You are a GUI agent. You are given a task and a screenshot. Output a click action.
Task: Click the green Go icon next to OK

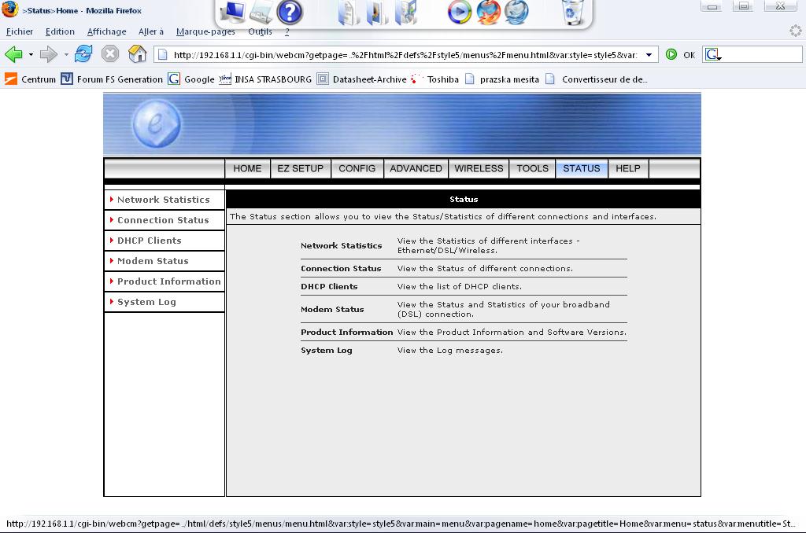click(x=671, y=54)
